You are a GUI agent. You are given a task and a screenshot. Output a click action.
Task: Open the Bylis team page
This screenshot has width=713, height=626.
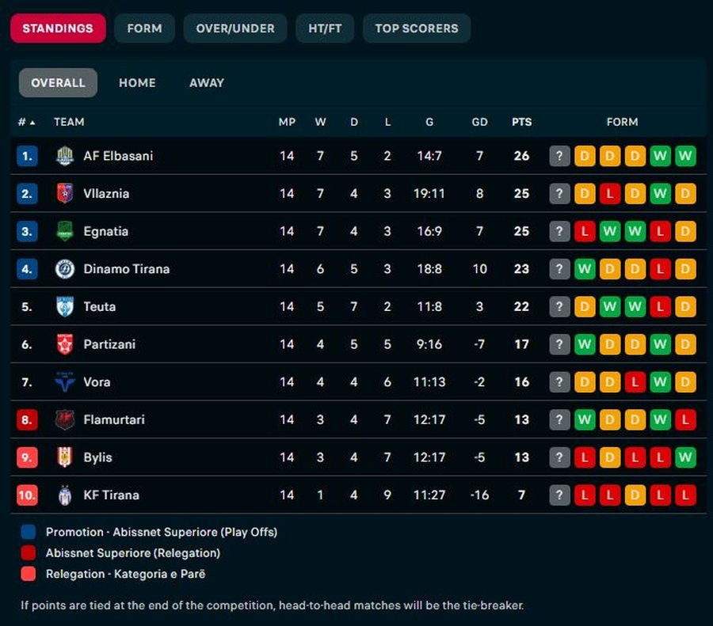coord(97,457)
